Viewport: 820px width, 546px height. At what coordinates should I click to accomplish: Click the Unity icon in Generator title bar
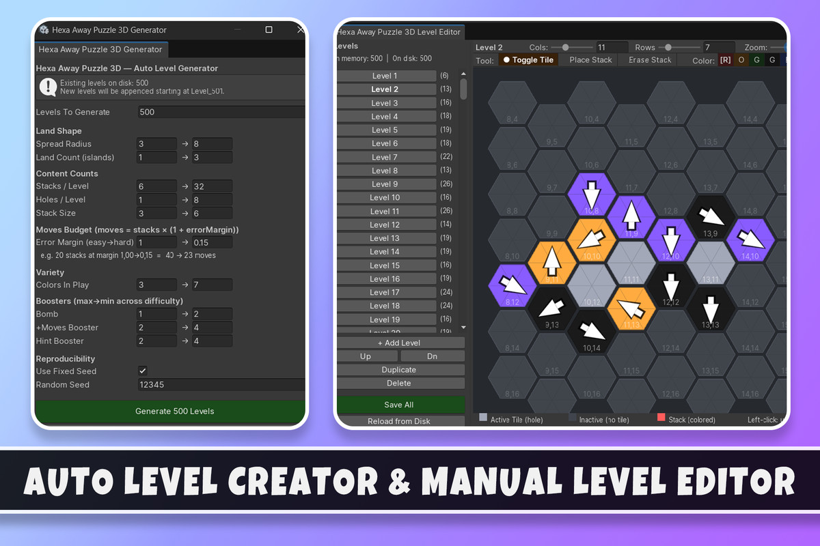(44, 30)
